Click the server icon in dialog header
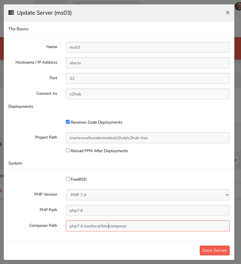 click(11, 13)
